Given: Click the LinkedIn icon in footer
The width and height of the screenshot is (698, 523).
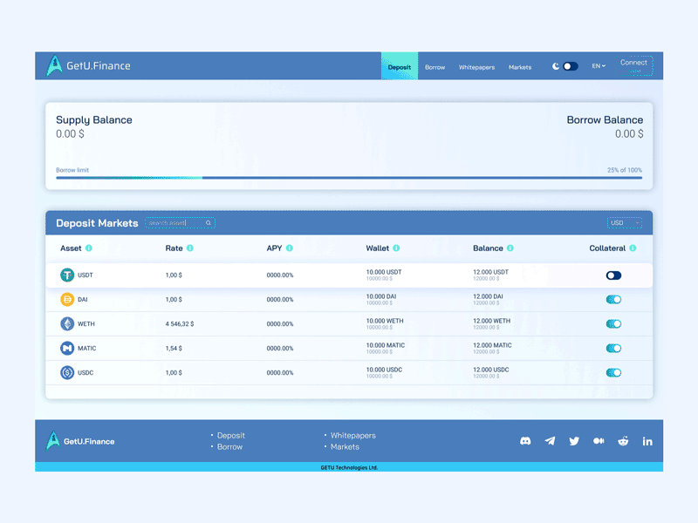Looking at the screenshot, I should (x=647, y=441).
